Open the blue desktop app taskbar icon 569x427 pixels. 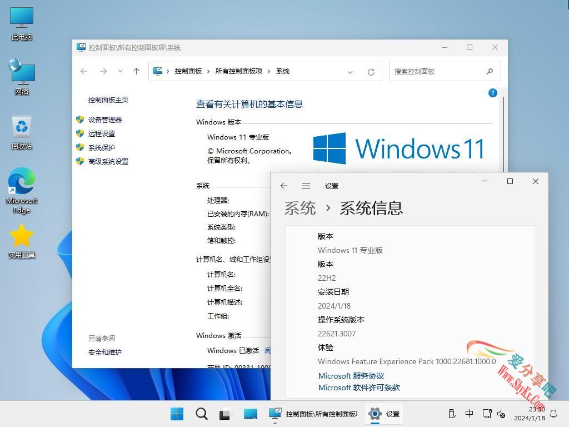251,414
